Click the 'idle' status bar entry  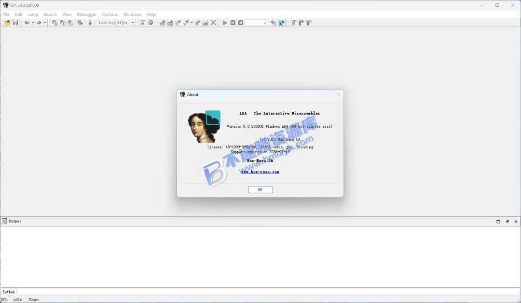[x=18, y=299]
